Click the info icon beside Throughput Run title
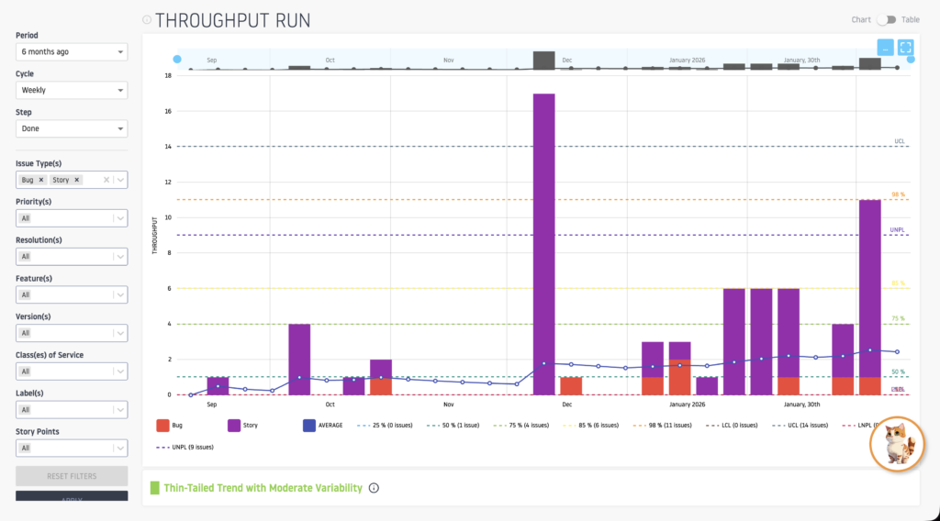Viewport: 940px width, 521px height. click(x=147, y=20)
